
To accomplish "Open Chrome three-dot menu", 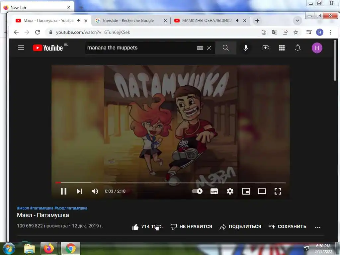I will 330,32.
